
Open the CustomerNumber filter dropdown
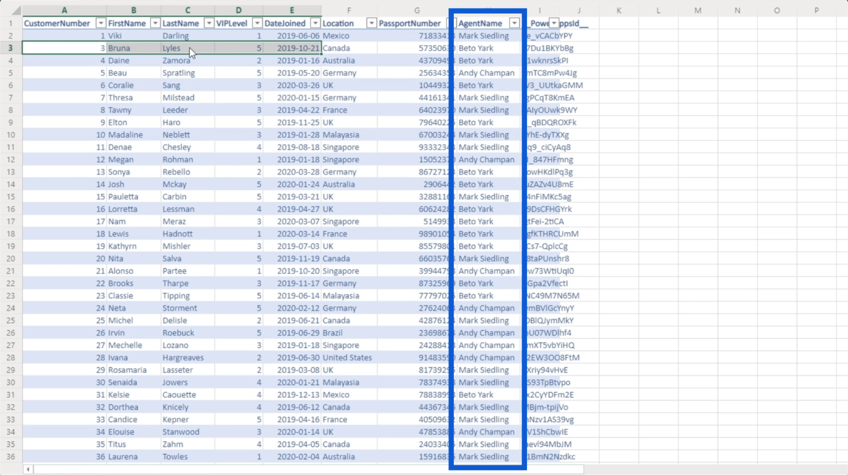tap(101, 23)
